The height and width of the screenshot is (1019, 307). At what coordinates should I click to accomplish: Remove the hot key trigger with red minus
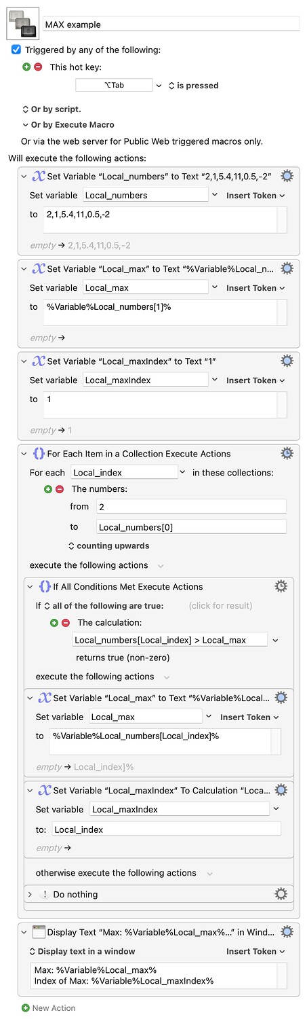38,67
